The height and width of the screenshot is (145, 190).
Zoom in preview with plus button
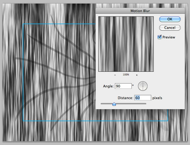[x=137, y=75]
